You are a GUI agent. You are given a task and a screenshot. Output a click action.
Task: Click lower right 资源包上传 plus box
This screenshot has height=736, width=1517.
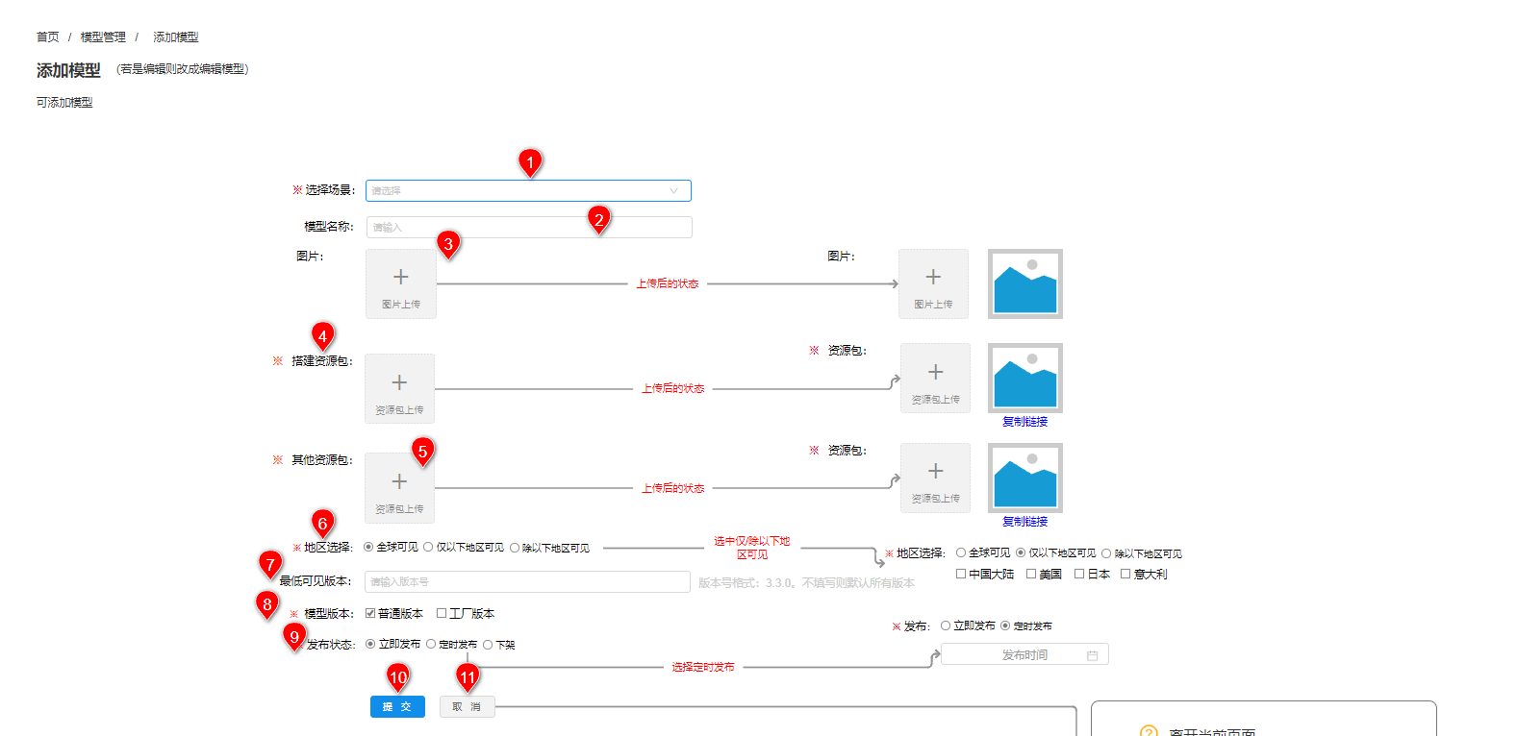pyautogui.click(x=935, y=478)
